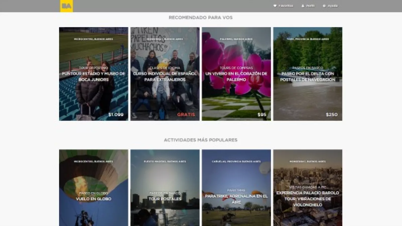Click the yellow BA logo
402x226 pixels.
tap(66, 6)
